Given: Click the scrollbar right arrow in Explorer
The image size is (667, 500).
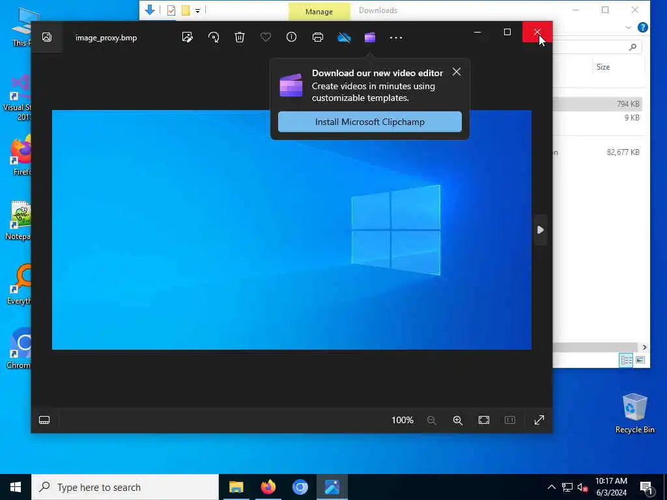Looking at the screenshot, I should pyautogui.click(x=644, y=348).
